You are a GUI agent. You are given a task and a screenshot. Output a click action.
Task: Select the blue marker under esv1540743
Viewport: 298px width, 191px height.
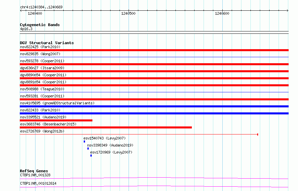click(x=84, y=141)
